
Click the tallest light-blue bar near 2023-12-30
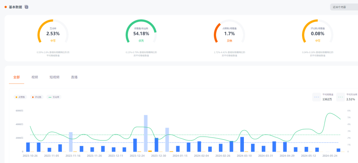click(x=146, y=133)
